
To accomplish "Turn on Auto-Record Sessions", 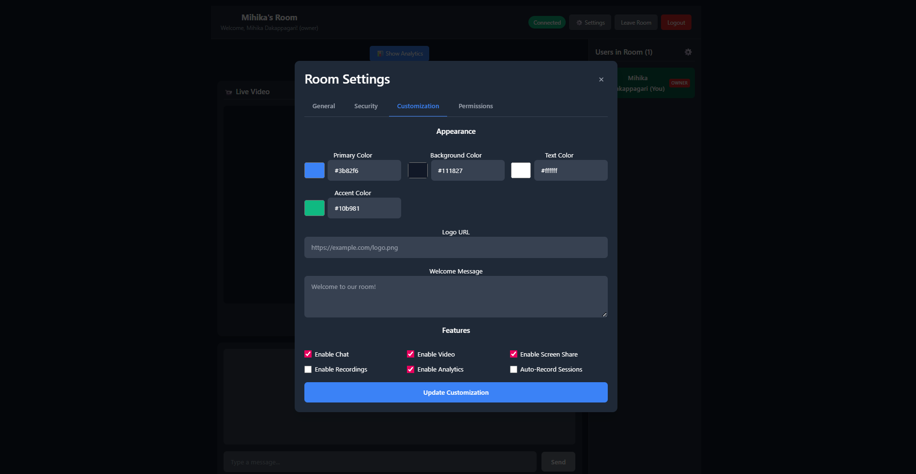I will (x=513, y=370).
